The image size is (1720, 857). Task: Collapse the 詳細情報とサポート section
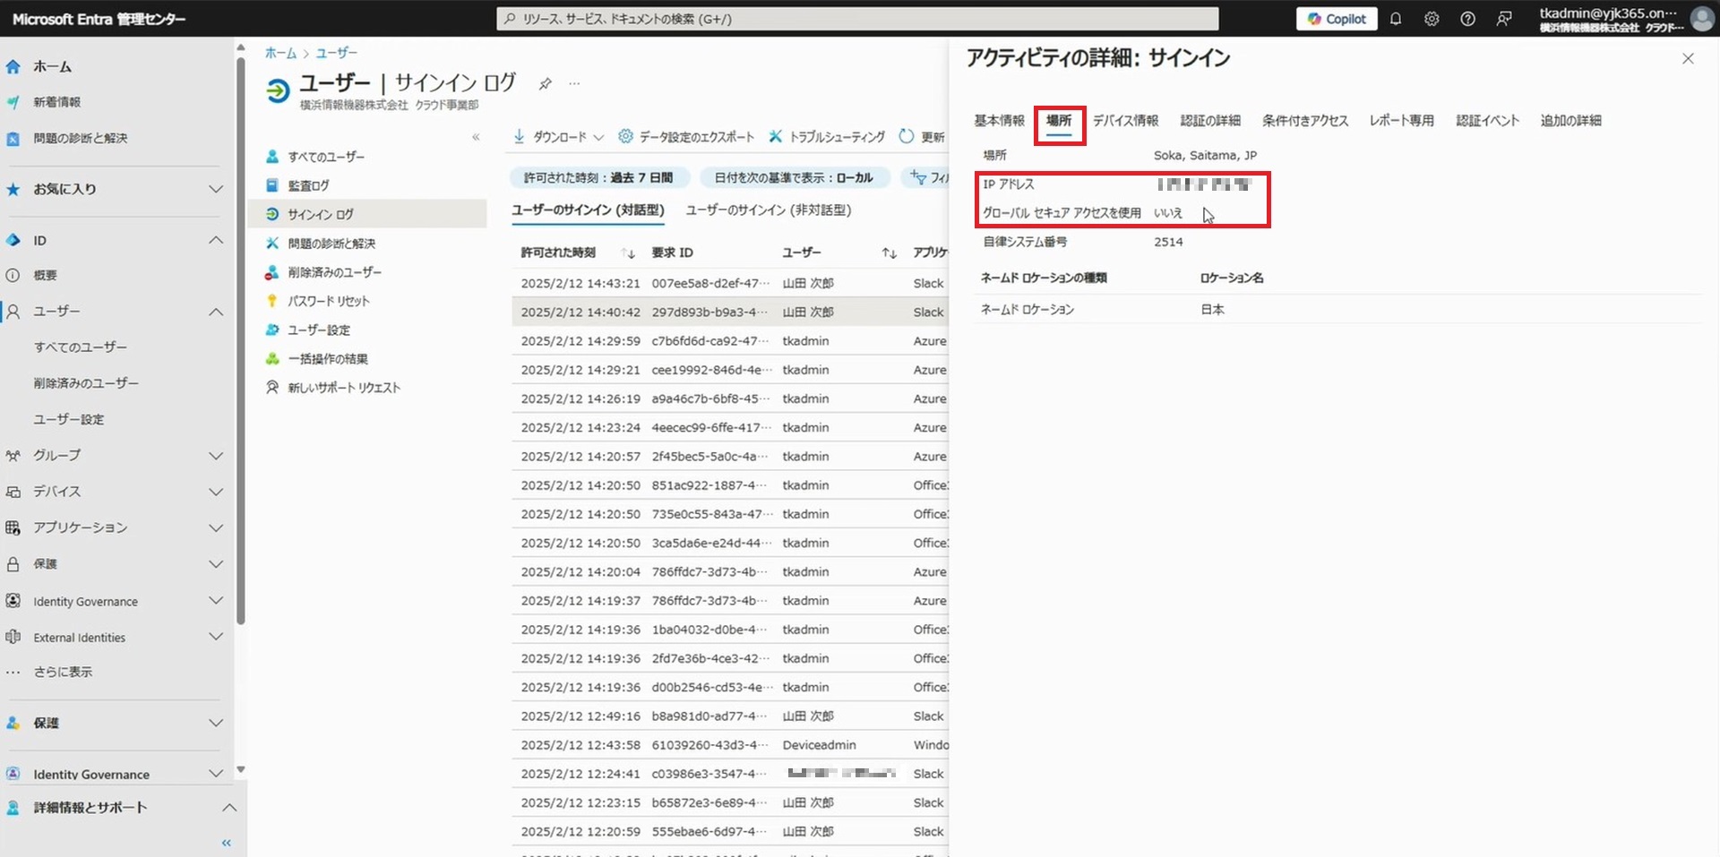[x=228, y=807]
